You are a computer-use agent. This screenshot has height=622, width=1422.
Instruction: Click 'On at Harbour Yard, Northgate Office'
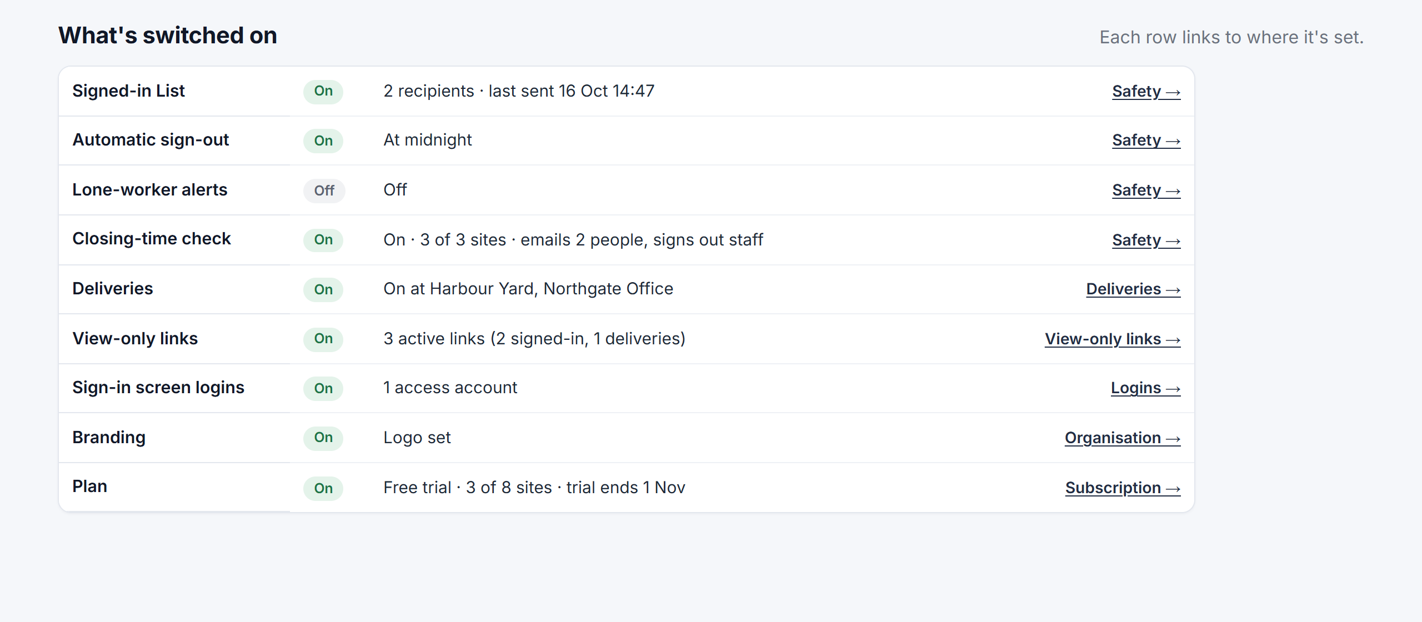point(528,289)
